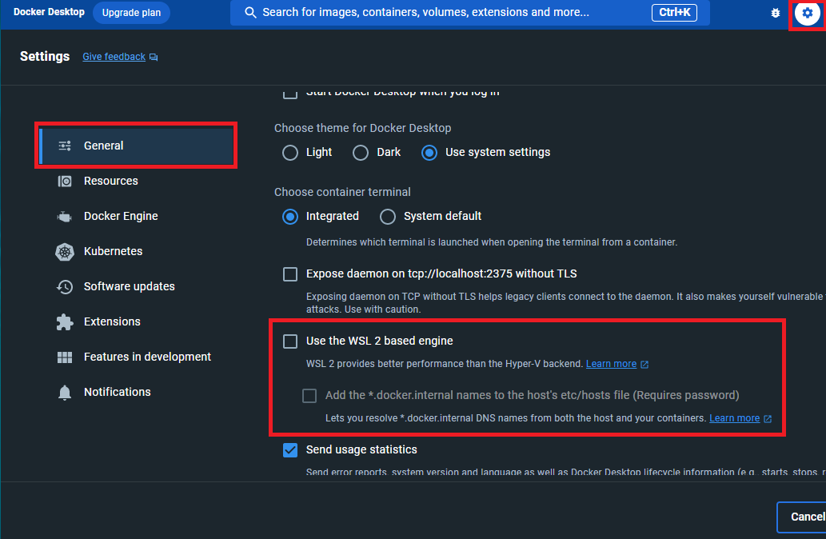Image resolution: width=826 pixels, height=539 pixels.
Task: Toggle Start Docker Desktop when you log in checkbox
Action: 290,94
